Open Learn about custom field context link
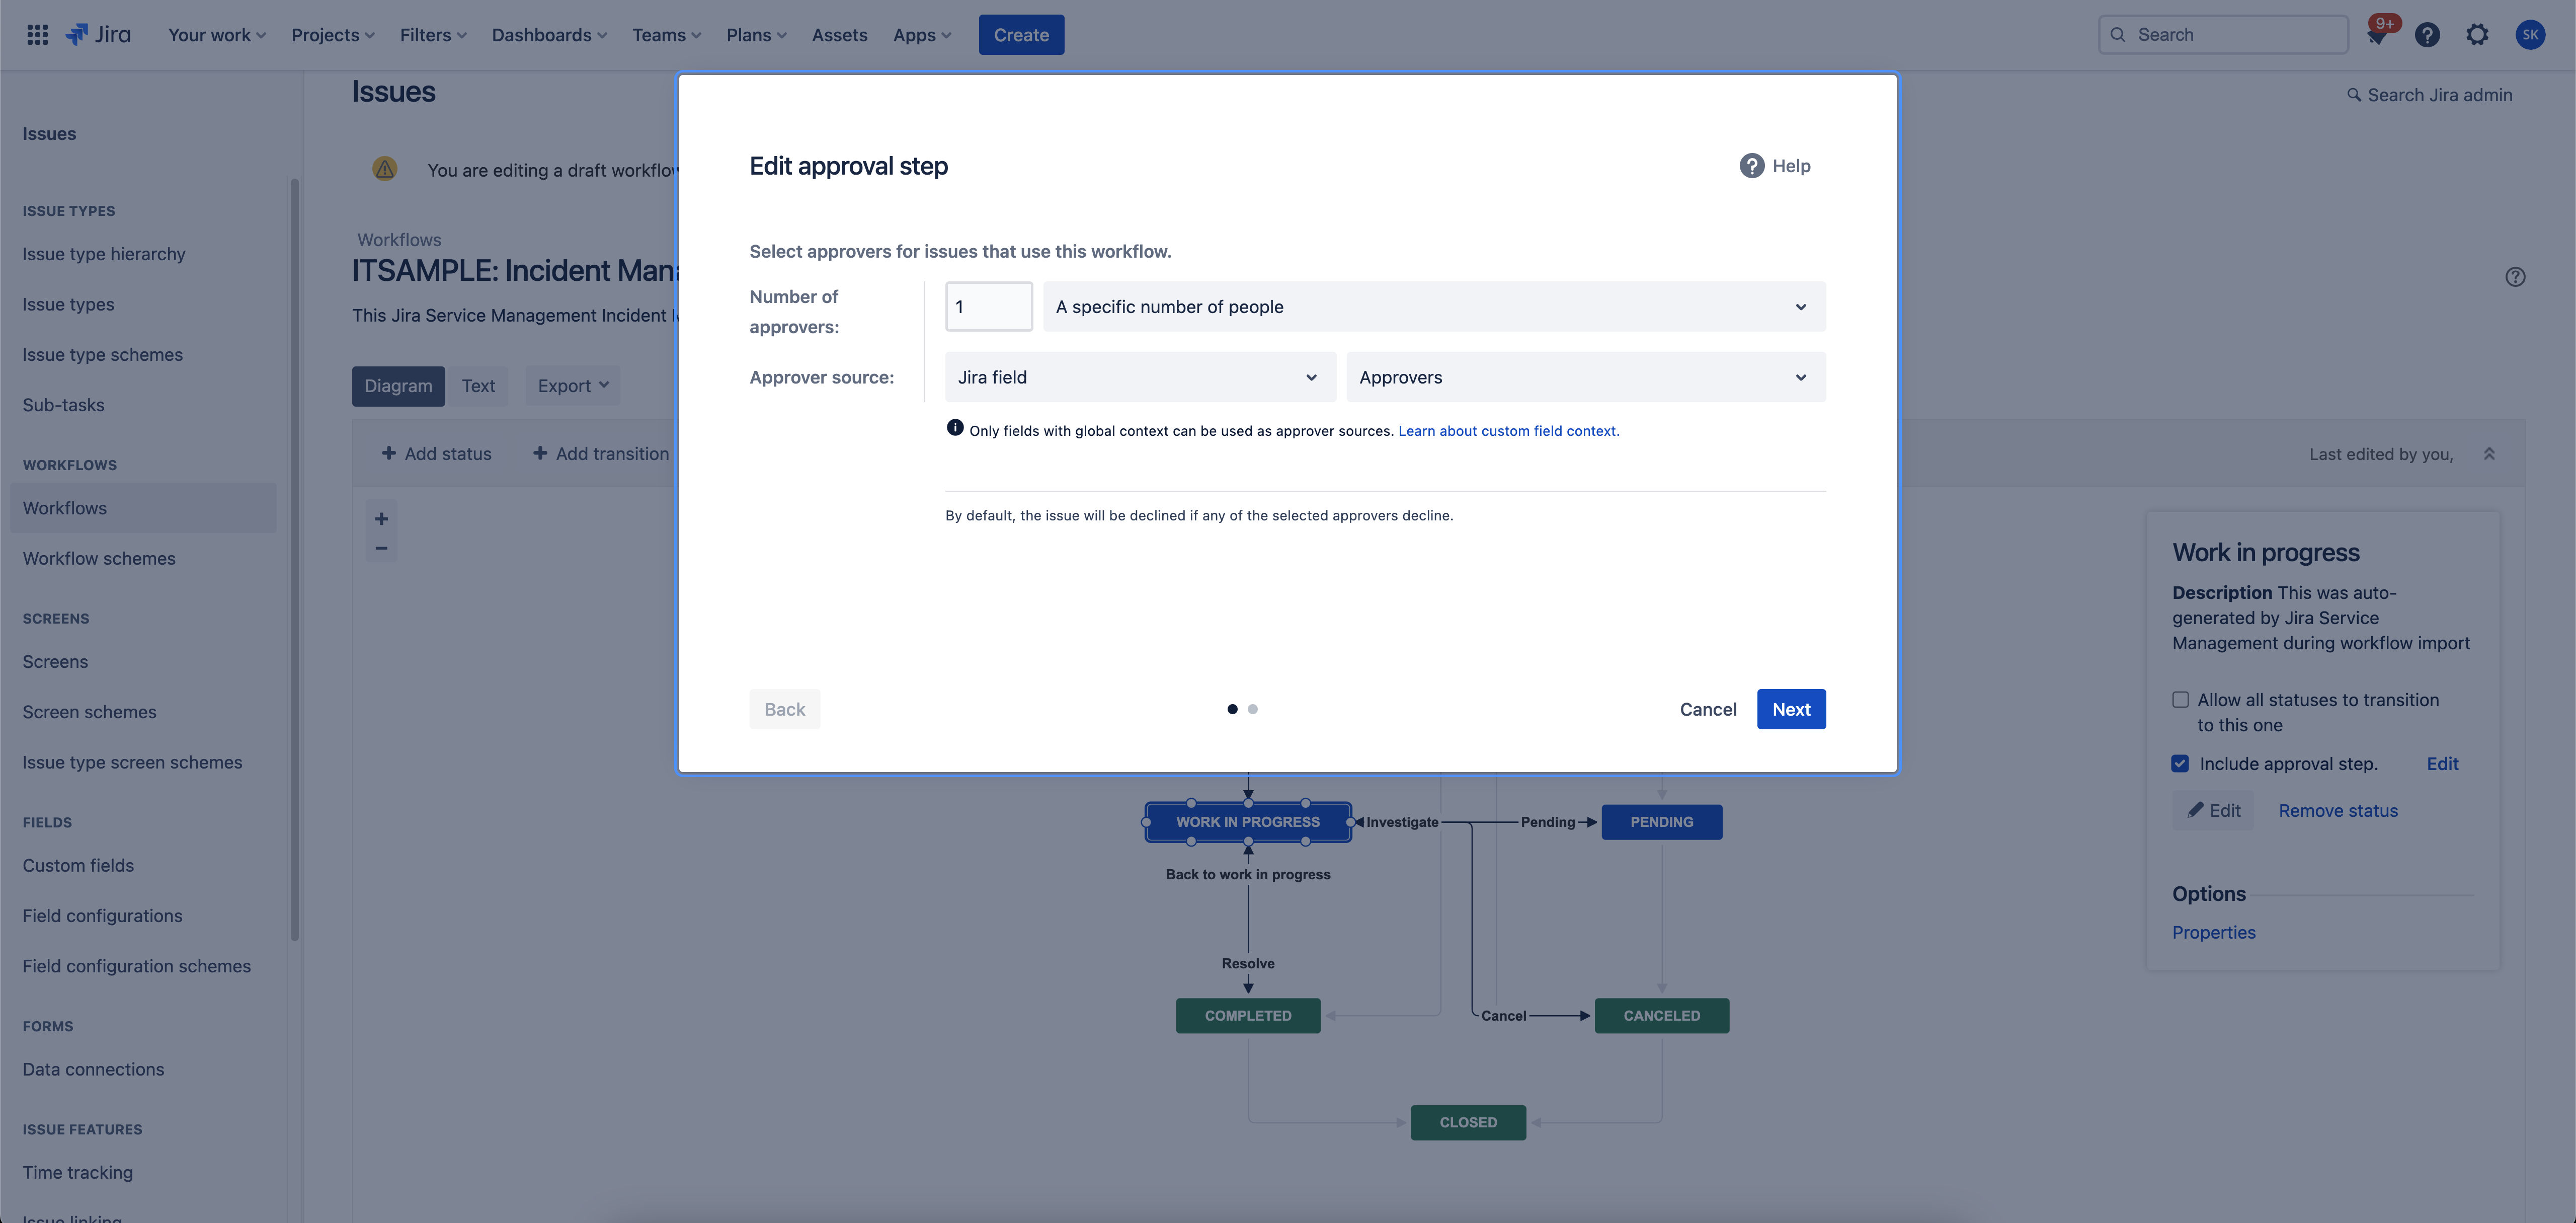The height and width of the screenshot is (1223, 2576). tap(1508, 431)
